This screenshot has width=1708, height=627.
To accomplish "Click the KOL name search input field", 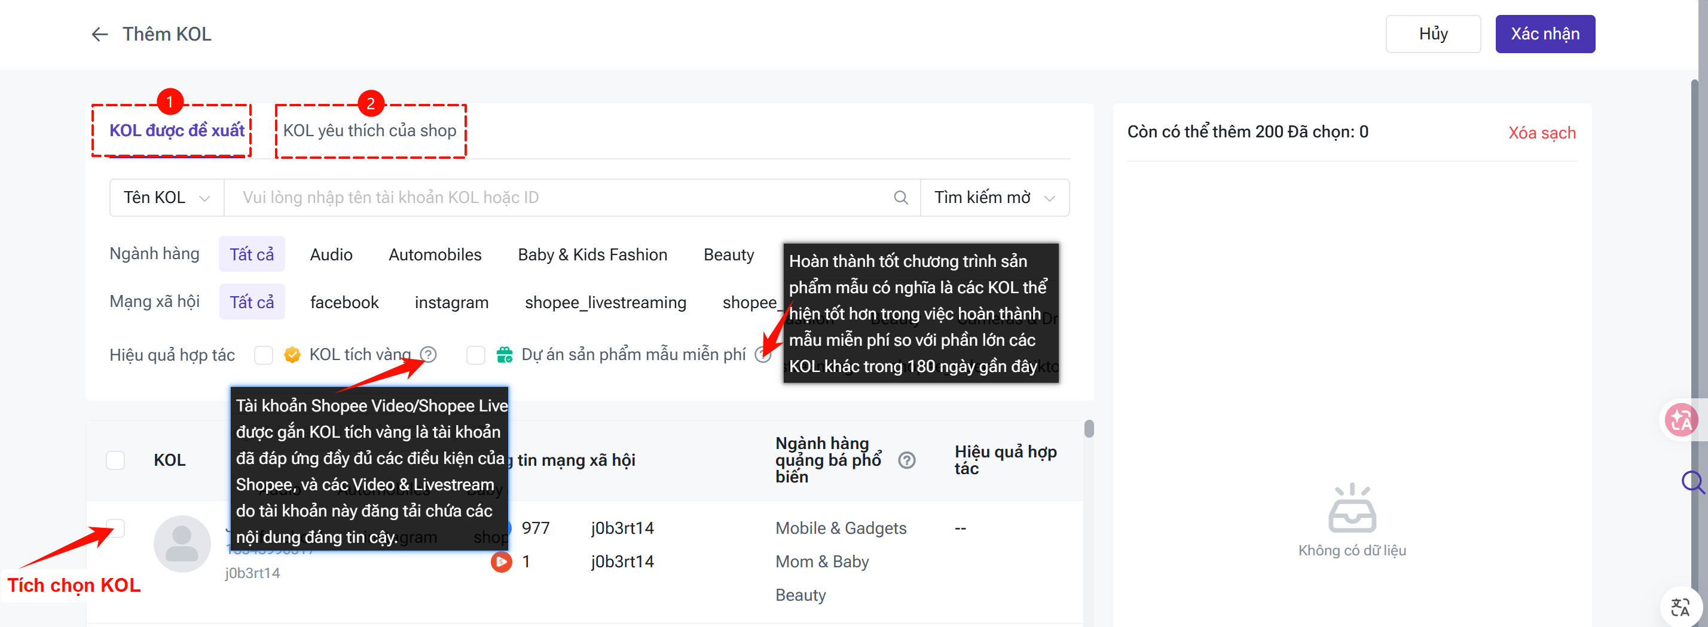I will coord(572,197).
